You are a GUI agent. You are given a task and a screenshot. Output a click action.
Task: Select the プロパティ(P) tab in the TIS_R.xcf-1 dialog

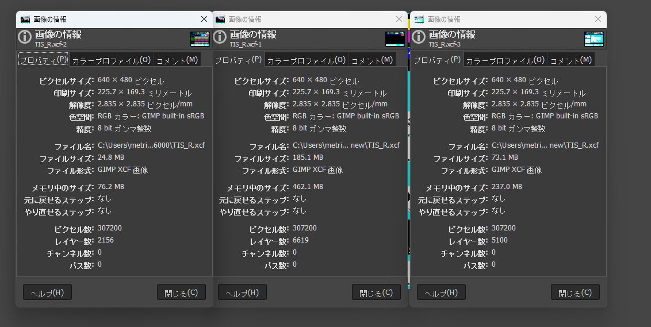click(238, 59)
